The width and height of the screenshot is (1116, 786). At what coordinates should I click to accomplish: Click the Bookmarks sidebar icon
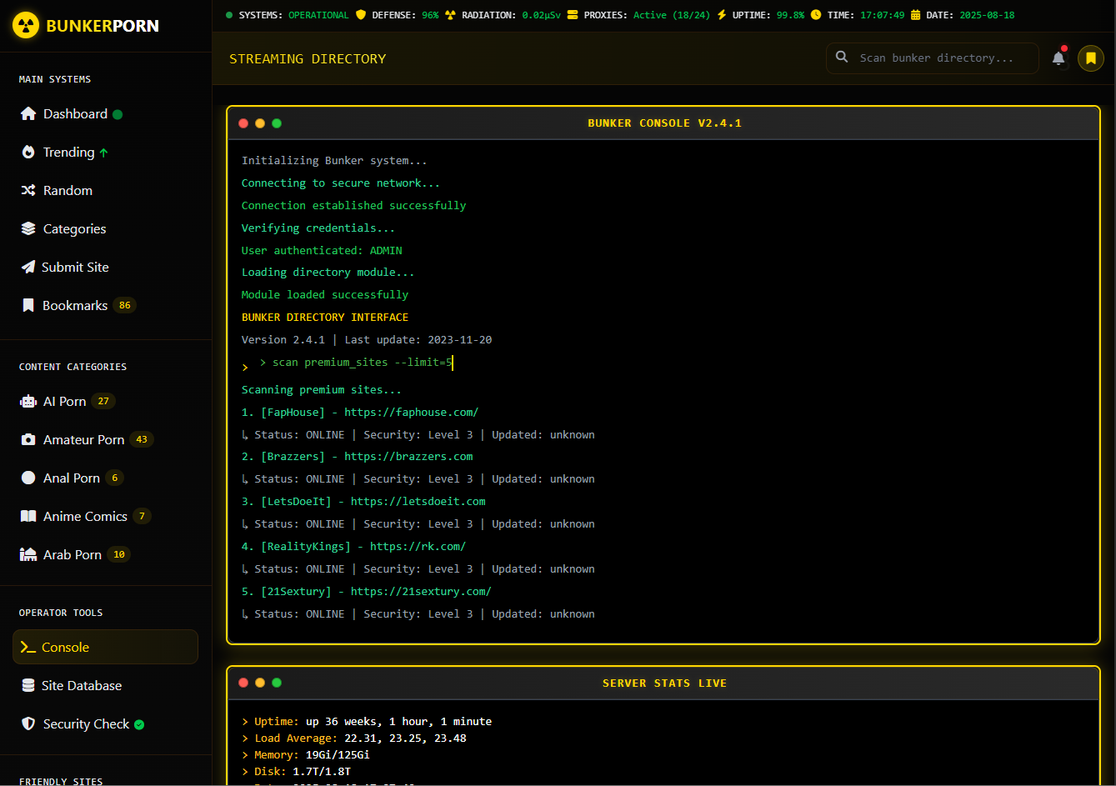[x=28, y=305]
